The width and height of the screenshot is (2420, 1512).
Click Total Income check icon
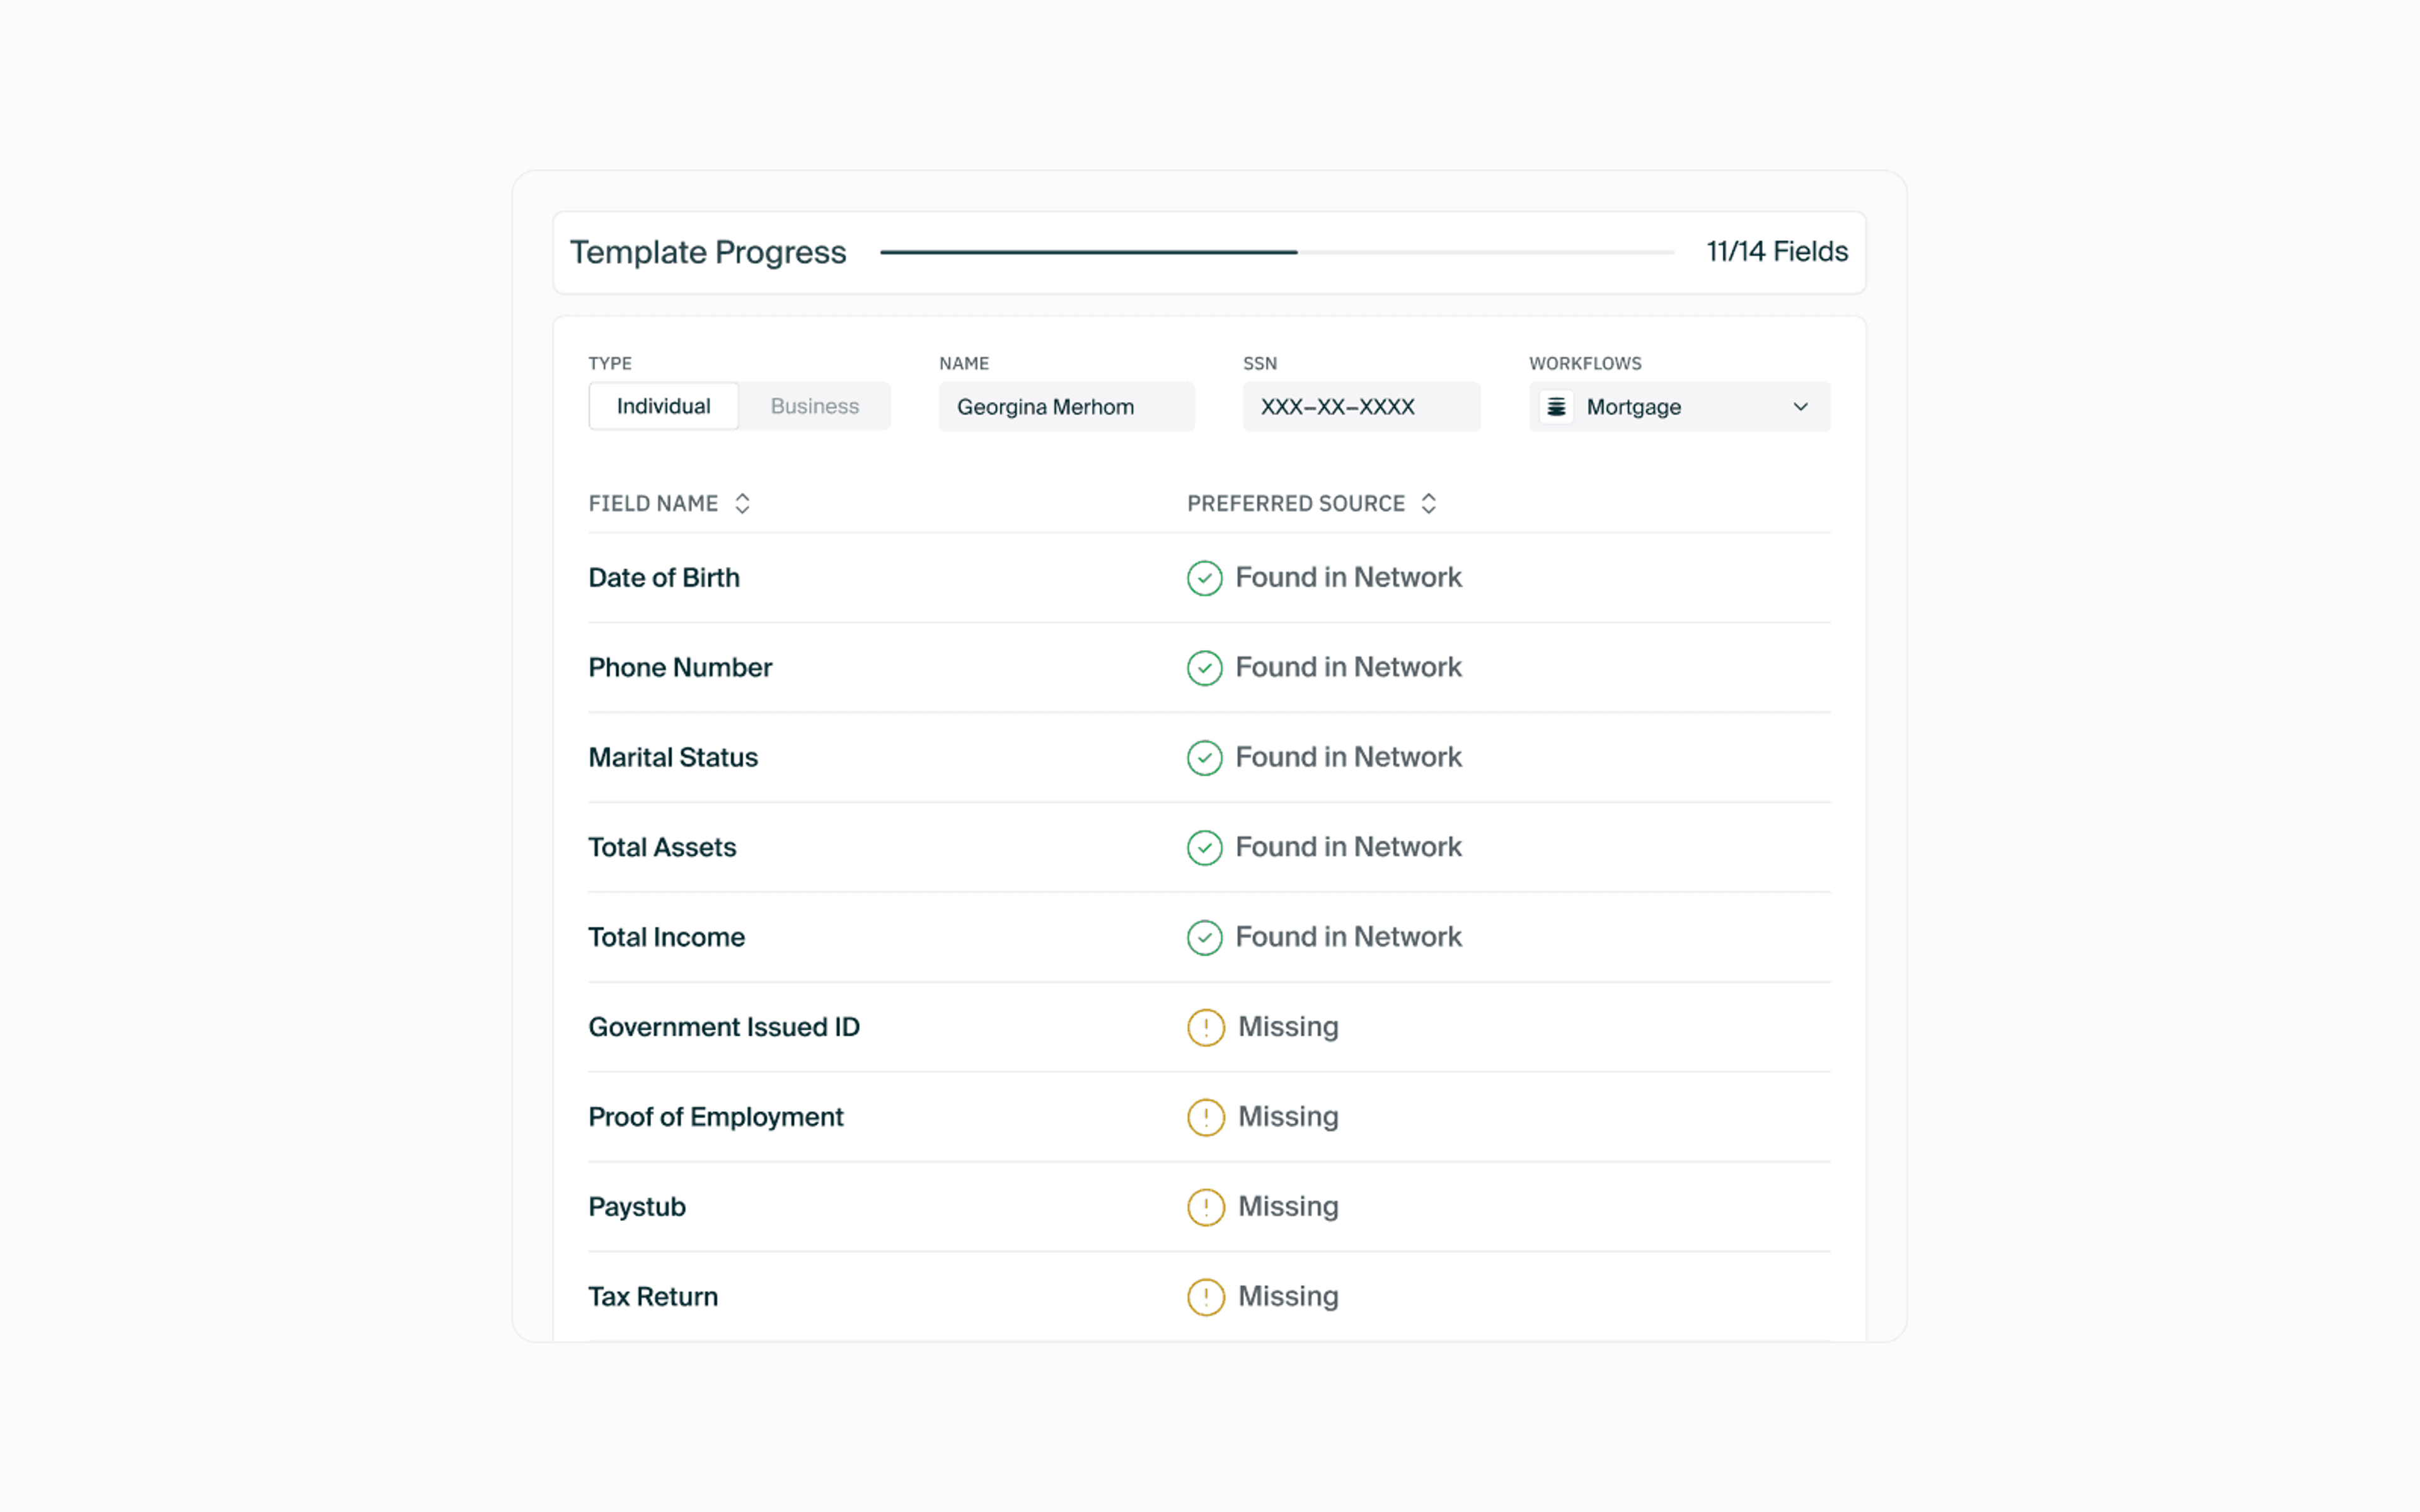coord(1204,938)
